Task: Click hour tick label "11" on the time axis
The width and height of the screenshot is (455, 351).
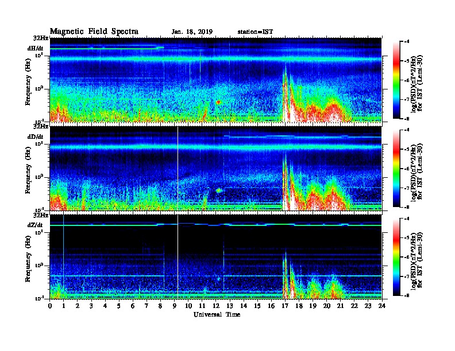Action: (x=202, y=306)
